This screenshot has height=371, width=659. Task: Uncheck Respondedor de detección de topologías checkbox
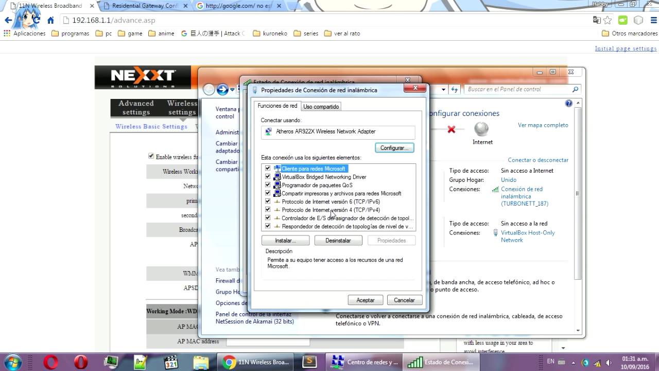268,226
